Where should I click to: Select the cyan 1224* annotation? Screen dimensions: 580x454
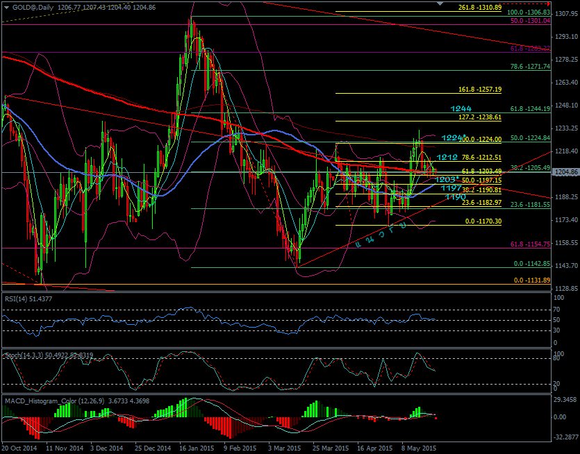tap(454, 137)
